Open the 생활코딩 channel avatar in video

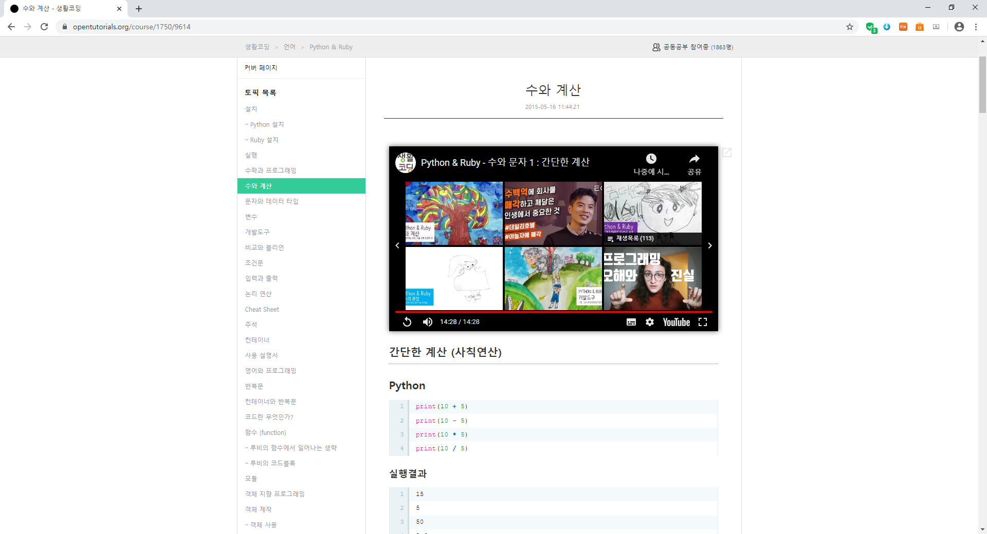coord(405,162)
